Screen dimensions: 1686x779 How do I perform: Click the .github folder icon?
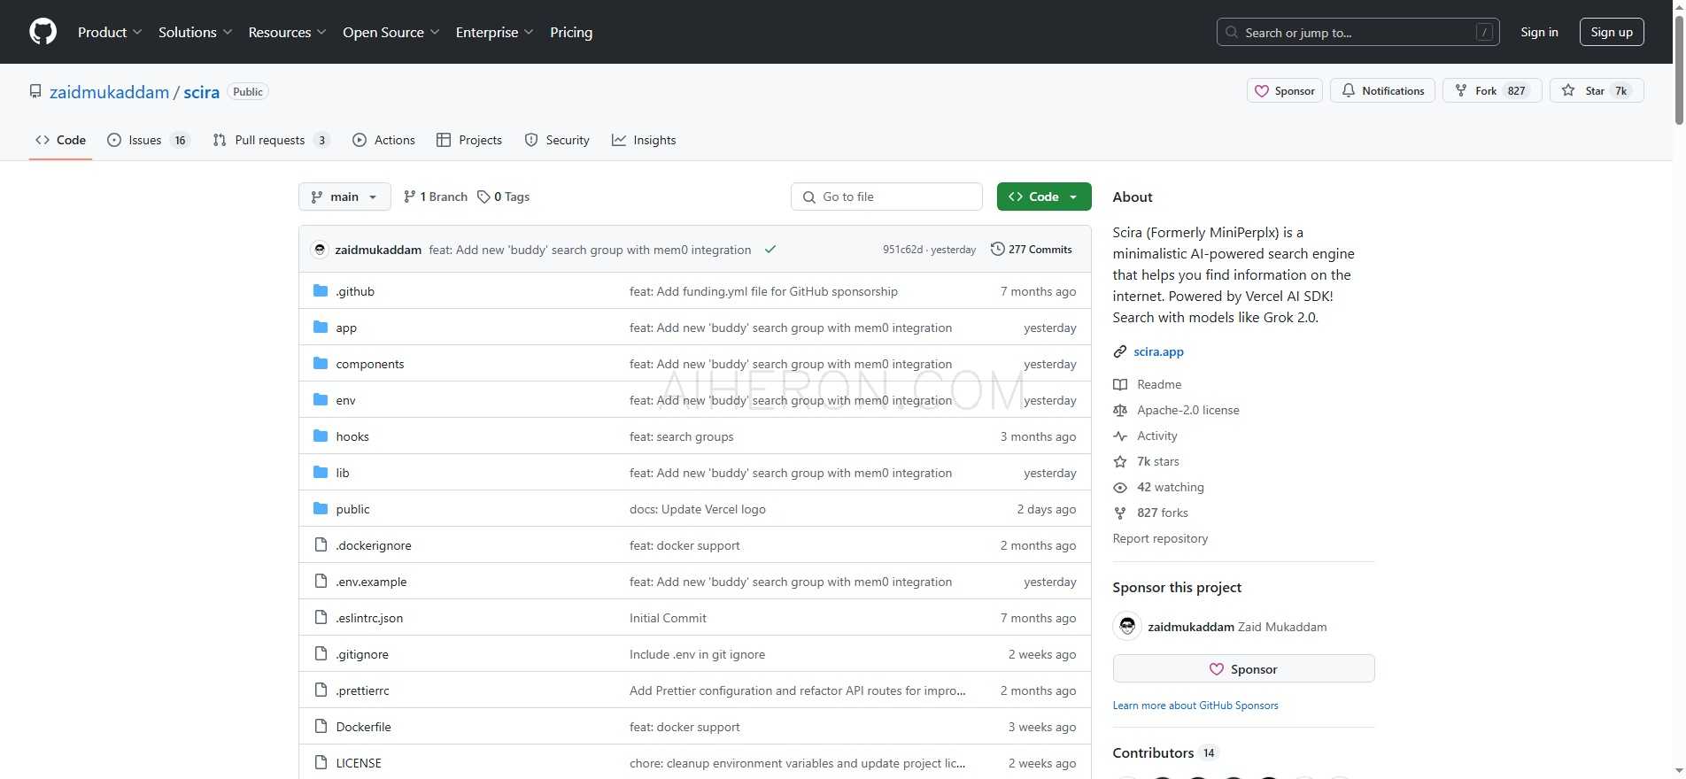click(321, 291)
